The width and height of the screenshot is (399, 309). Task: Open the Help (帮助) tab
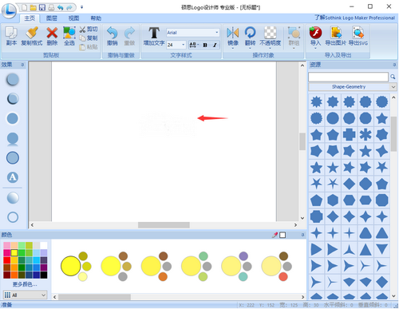(96, 18)
